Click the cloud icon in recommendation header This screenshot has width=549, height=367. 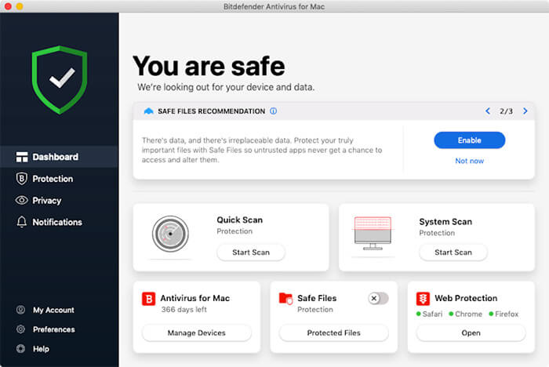(x=148, y=111)
